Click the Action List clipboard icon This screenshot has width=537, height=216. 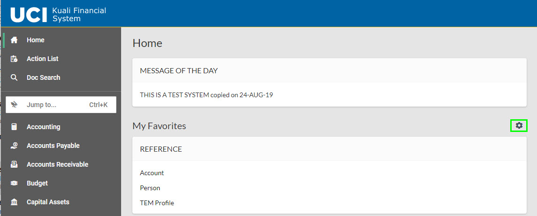(14, 59)
